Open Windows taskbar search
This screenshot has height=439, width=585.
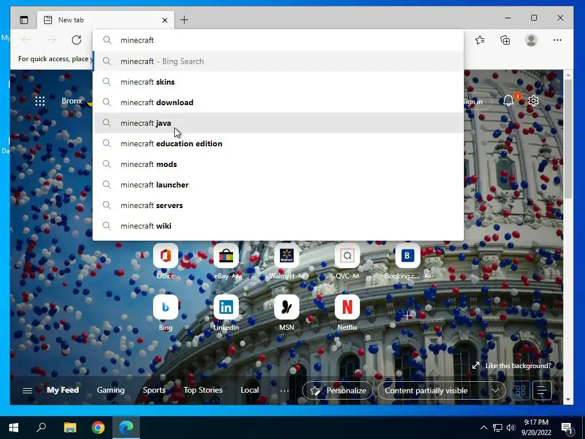tap(41, 428)
